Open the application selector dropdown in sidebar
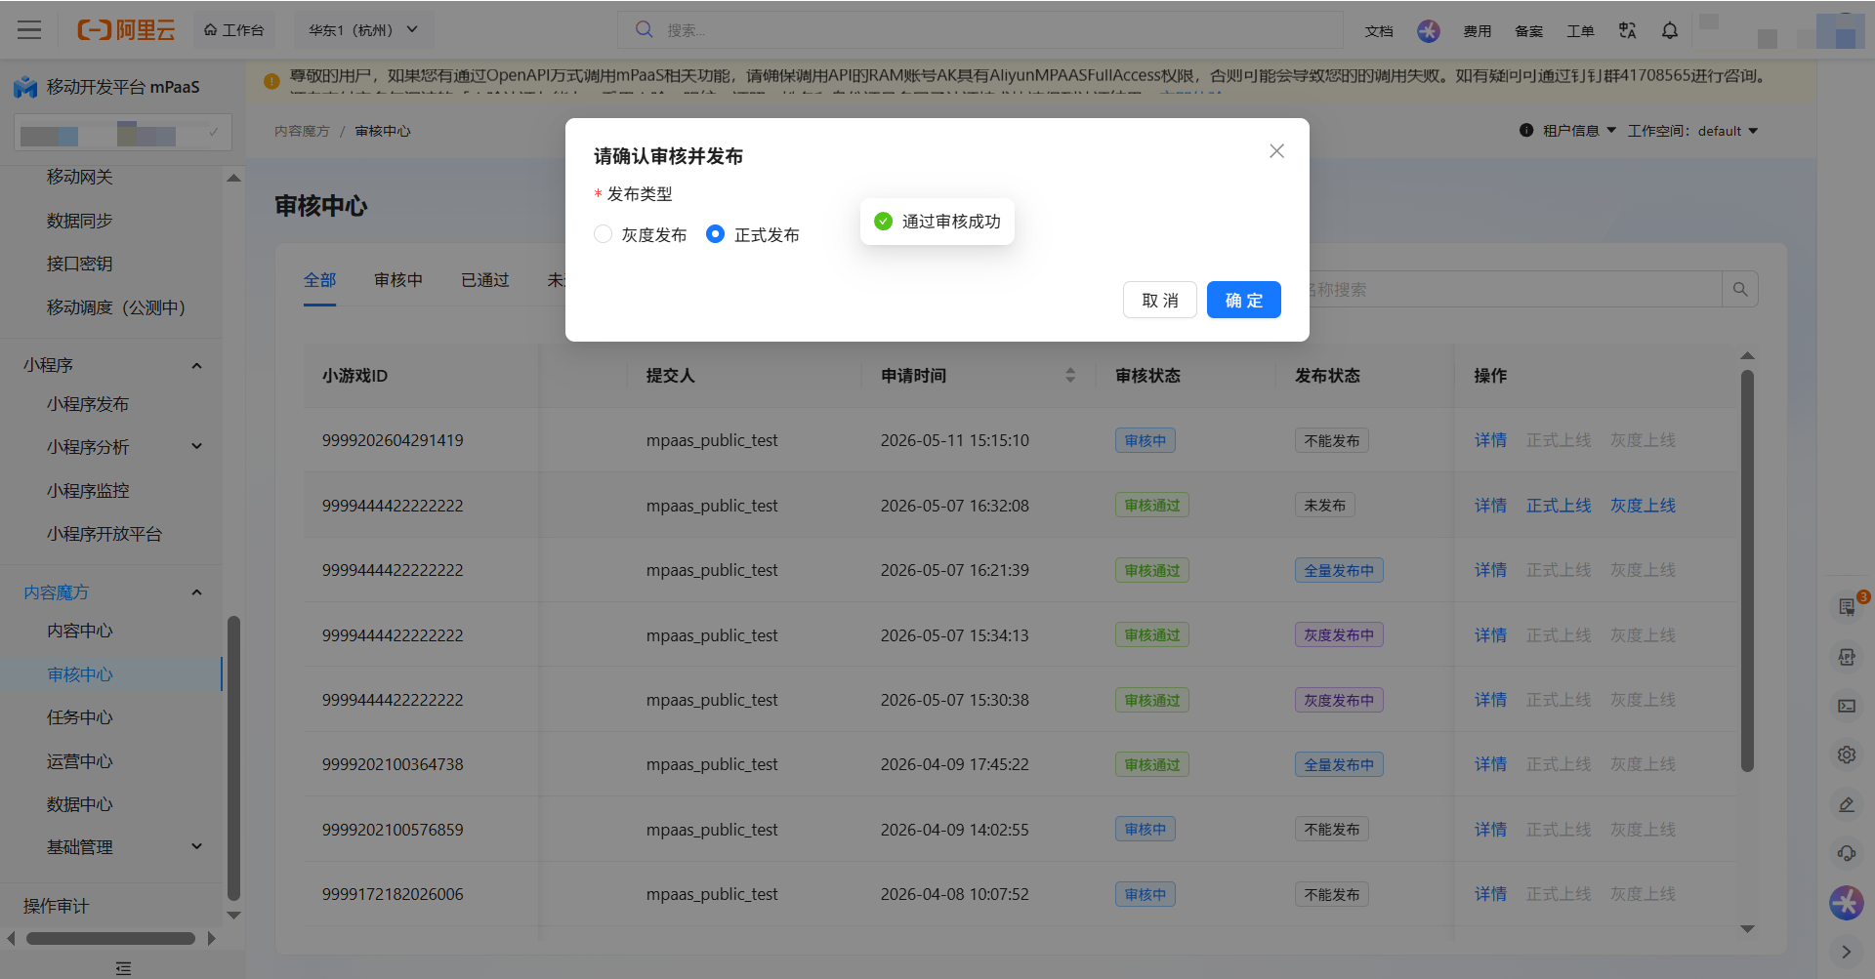1875x979 pixels. pyautogui.click(x=123, y=133)
